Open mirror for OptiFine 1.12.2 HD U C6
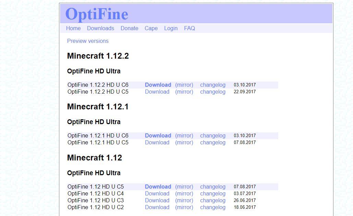The image size is (353, 216). [184, 85]
